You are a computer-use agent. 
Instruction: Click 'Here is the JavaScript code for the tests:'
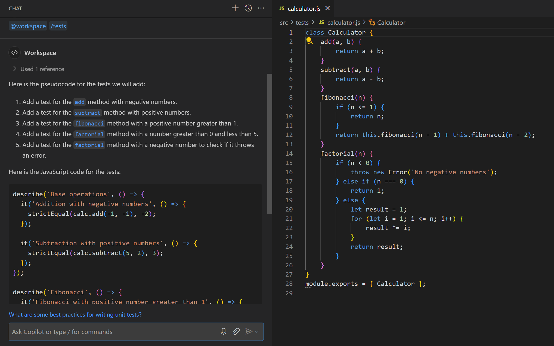click(x=65, y=172)
